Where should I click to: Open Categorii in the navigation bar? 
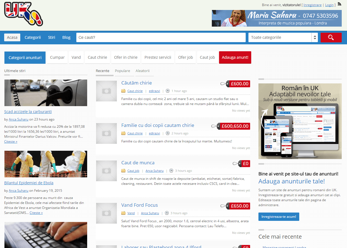pyautogui.click(x=33, y=37)
